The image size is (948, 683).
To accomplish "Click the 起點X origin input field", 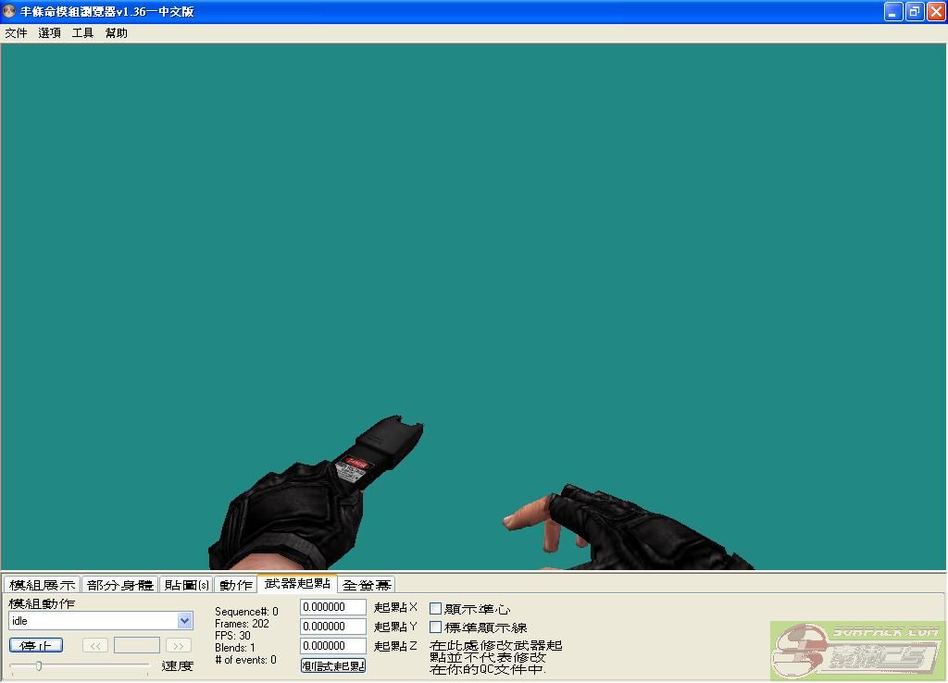I will point(332,607).
